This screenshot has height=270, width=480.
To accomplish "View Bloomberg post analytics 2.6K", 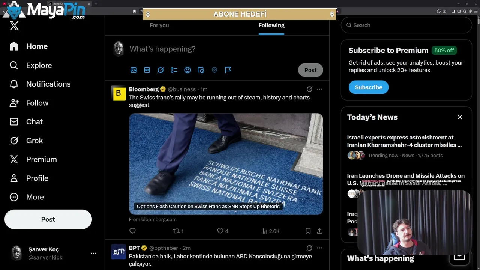I will point(270,231).
